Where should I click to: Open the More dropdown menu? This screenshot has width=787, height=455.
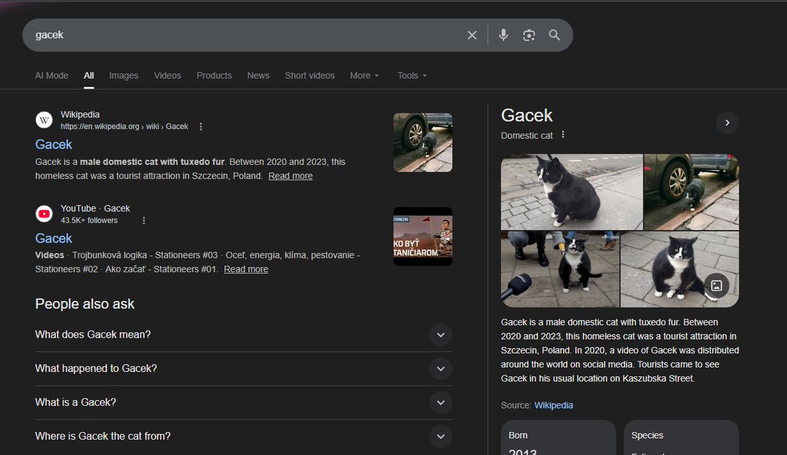click(x=365, y=75)
